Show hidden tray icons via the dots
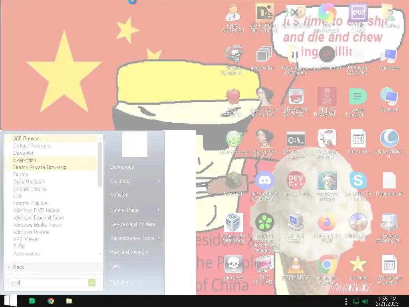 pos(346,301)
